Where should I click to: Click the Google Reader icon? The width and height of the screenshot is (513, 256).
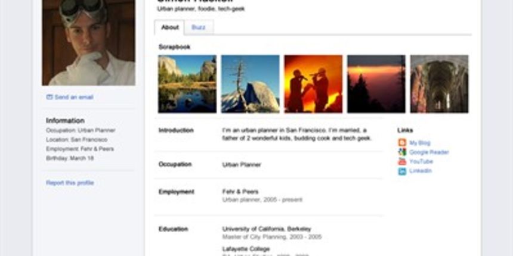pos(402,152)
